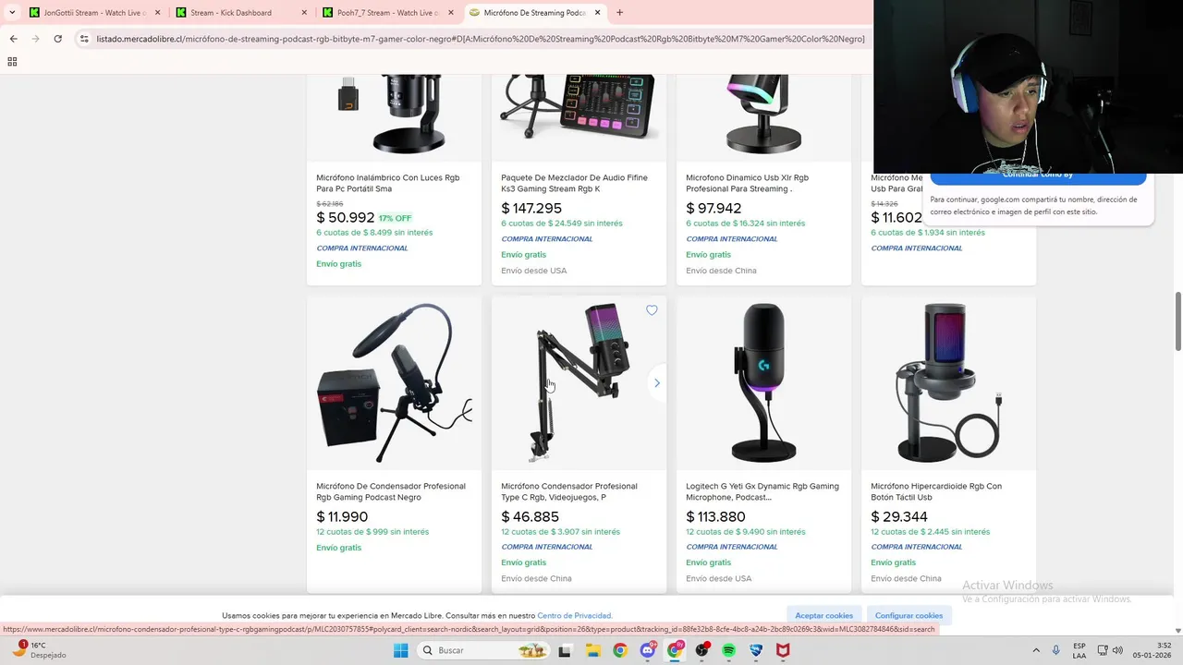Open Micrófono Inalámbrico Con Luces Rgb title
This screenshot has height=665, width=1183.
(388, 183)
